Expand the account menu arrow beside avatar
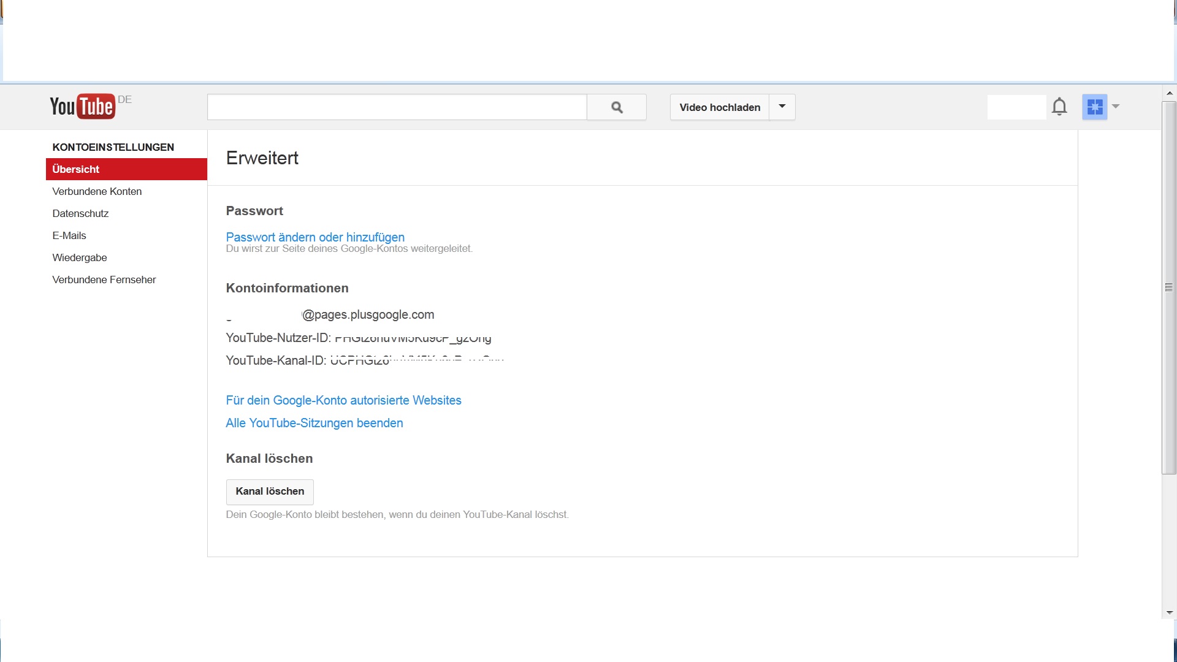 (x=1116, y=107)
